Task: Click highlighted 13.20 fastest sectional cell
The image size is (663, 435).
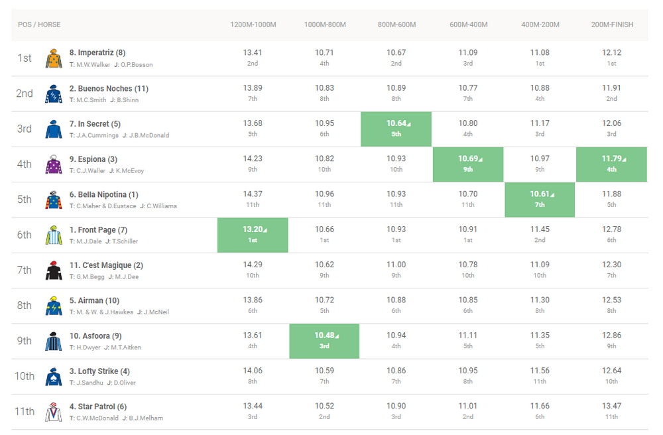Action: coord(253,235)
